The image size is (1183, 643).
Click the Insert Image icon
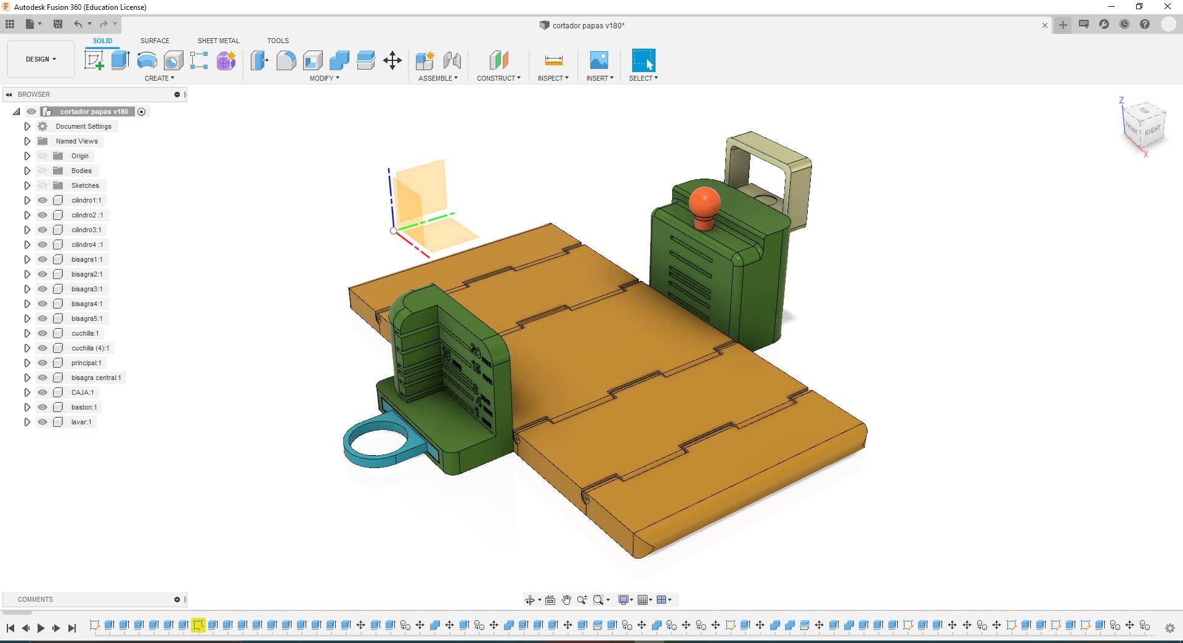pos(599,60)
